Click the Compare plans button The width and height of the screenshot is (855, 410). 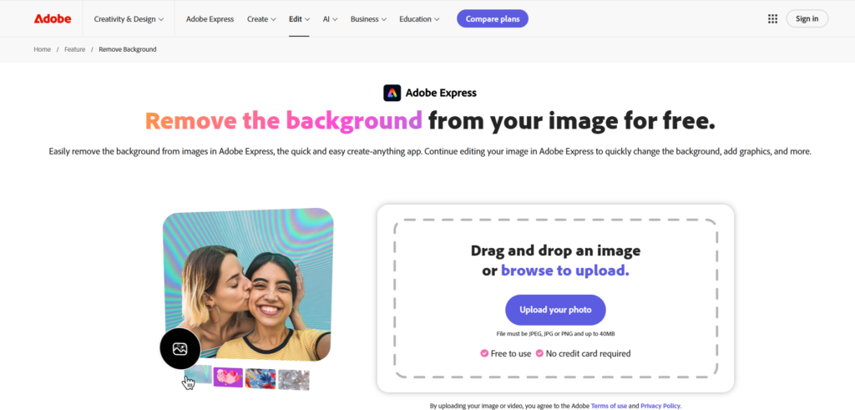pos(493,18)
